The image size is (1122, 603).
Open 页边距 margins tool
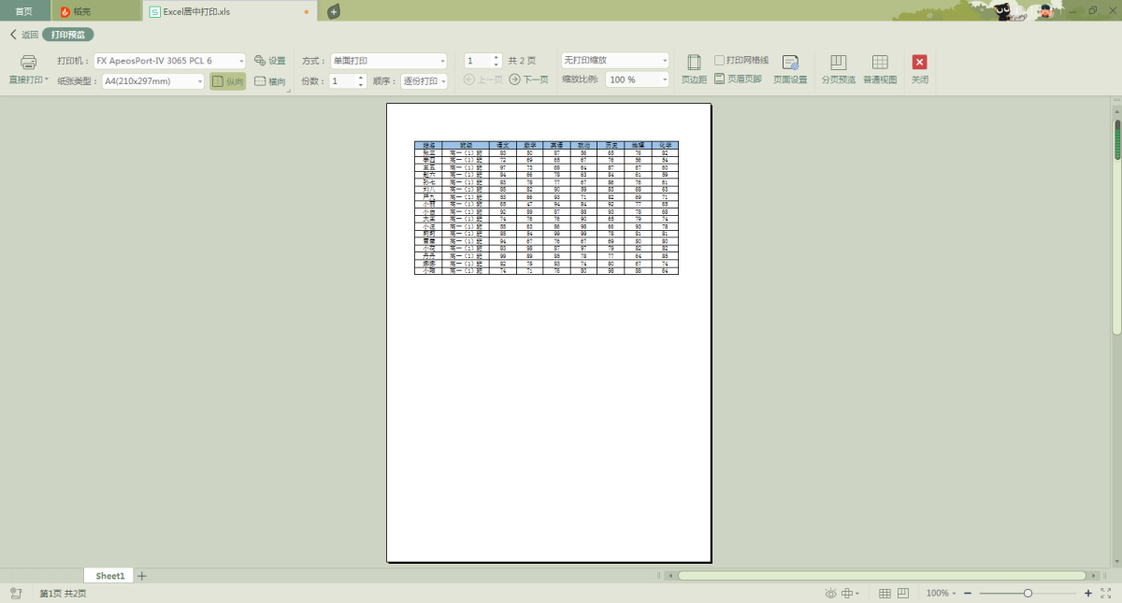click(x=694, y=63)
